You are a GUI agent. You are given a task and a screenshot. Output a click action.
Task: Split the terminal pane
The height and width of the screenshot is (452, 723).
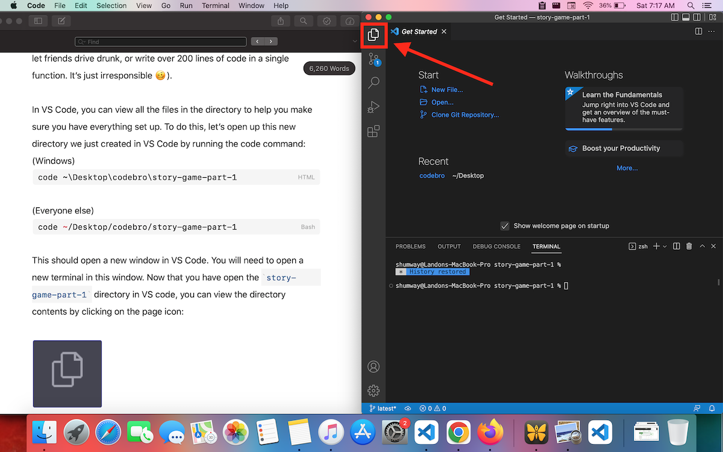point(677,246)
